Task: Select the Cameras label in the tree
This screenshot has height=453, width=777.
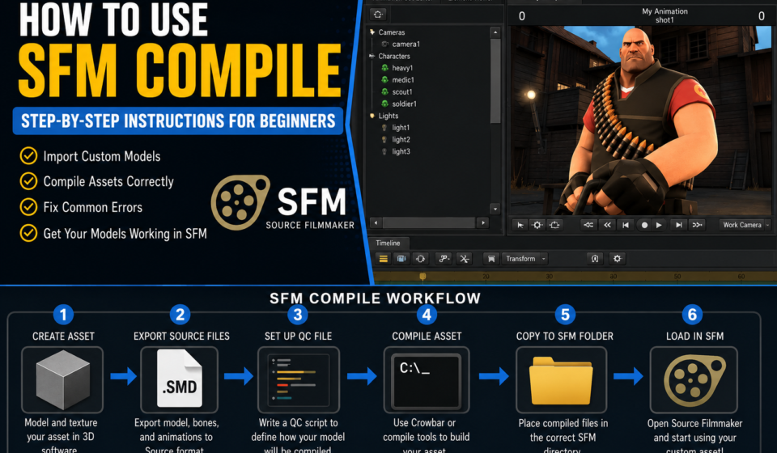Action: 392,32
